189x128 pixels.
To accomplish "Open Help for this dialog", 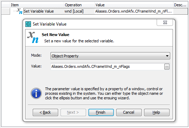I will pyautogui.click(x=157, y=113).
